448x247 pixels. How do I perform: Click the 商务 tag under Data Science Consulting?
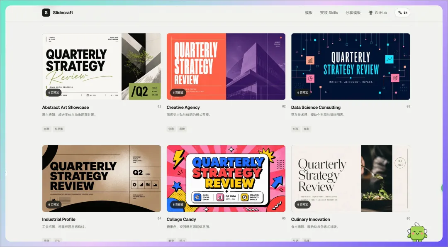coord(307,129)
